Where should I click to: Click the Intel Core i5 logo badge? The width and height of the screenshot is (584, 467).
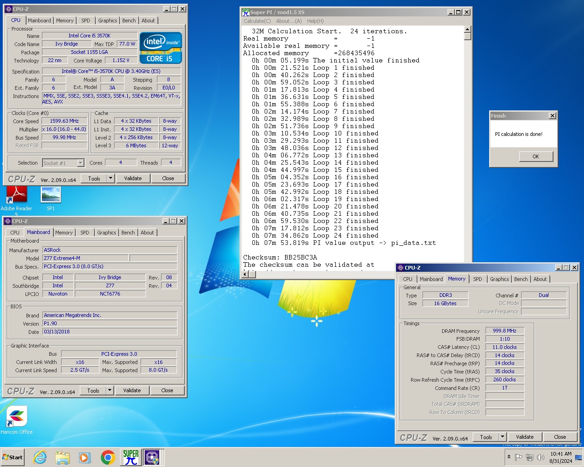click(x=161, y=47)
